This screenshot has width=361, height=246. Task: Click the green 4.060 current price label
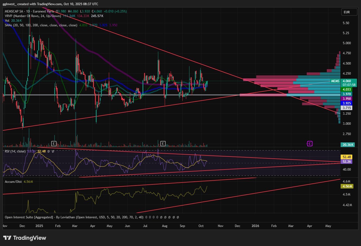point(347,81)
